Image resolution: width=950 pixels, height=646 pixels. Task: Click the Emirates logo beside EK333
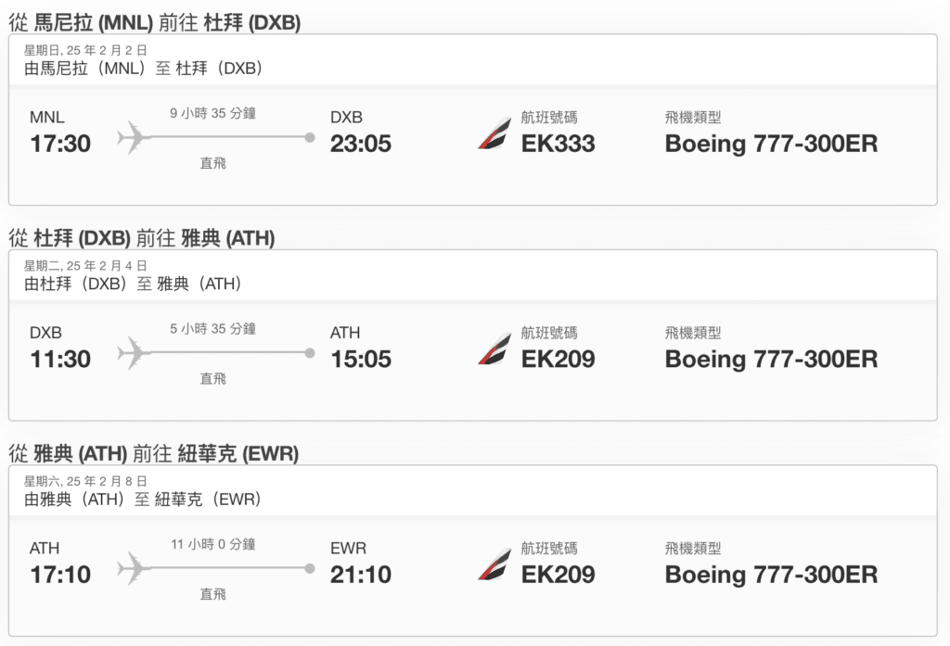494,133
